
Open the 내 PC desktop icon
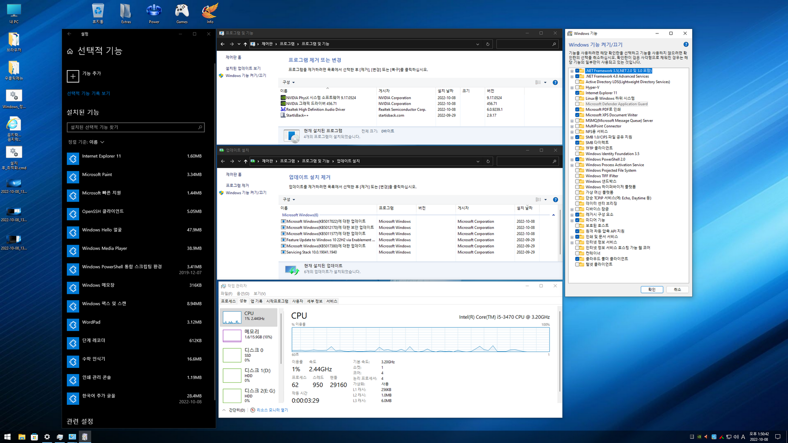[x=14, y=13]
